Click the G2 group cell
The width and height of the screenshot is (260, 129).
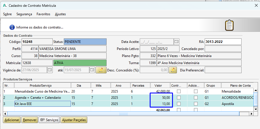pos(213,104)
